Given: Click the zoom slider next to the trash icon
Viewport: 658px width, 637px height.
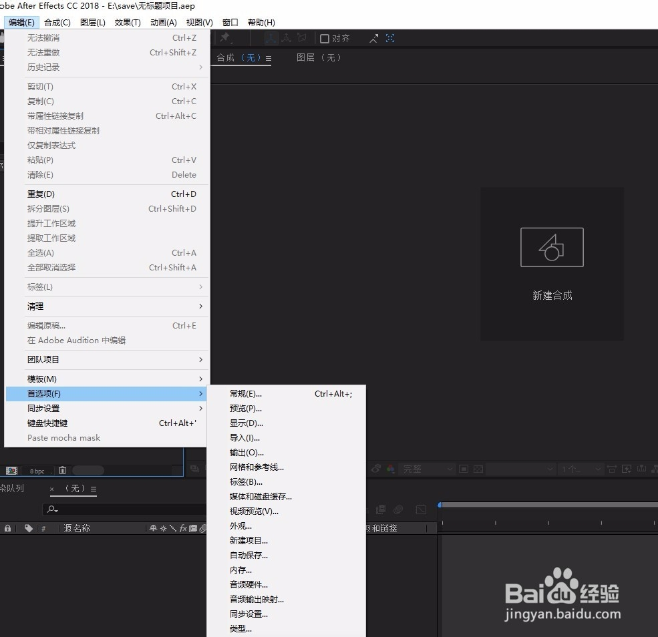Looking at the screenshot, I should click(x=87, y=470).
